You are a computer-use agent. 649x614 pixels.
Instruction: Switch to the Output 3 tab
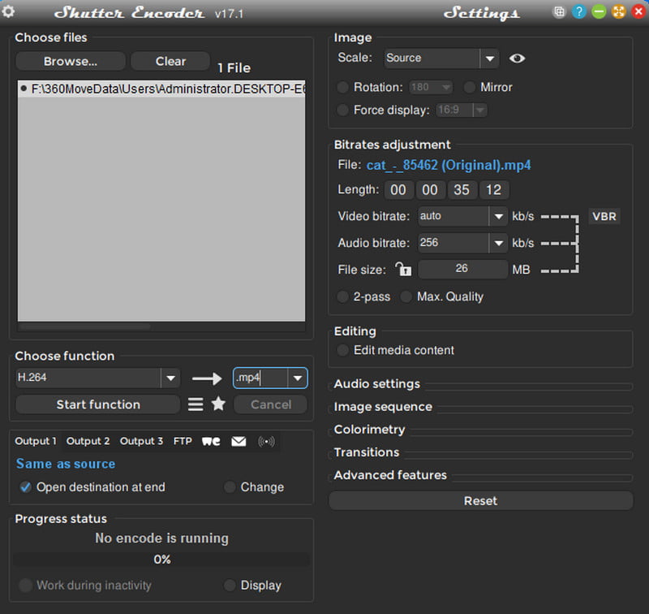141,441
